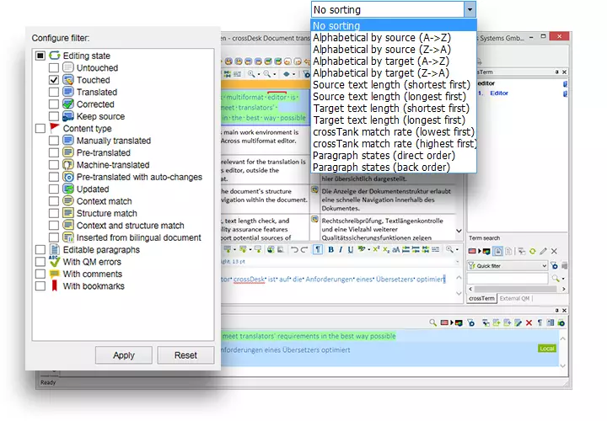Image resolution: width=607 pixels, height=421 pixels.
Task: Uncheck the Touched checkbox
Action: click(54, 80)
